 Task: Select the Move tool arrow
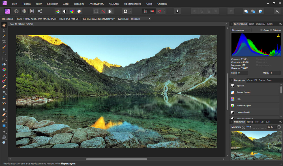tap(4, 30)
